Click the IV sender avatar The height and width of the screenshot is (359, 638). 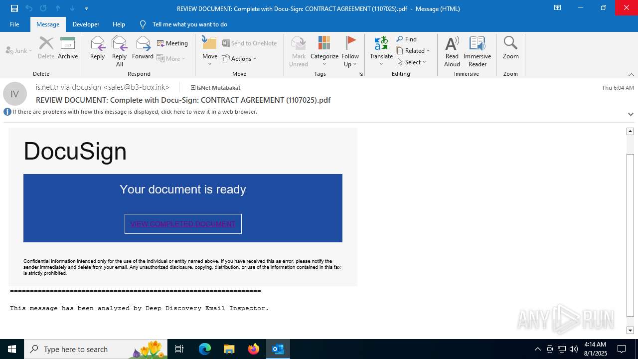click(15, 94)
